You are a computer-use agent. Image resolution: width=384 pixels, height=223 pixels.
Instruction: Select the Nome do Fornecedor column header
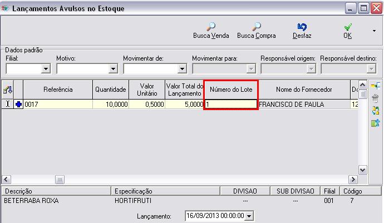tap(304, 90)
